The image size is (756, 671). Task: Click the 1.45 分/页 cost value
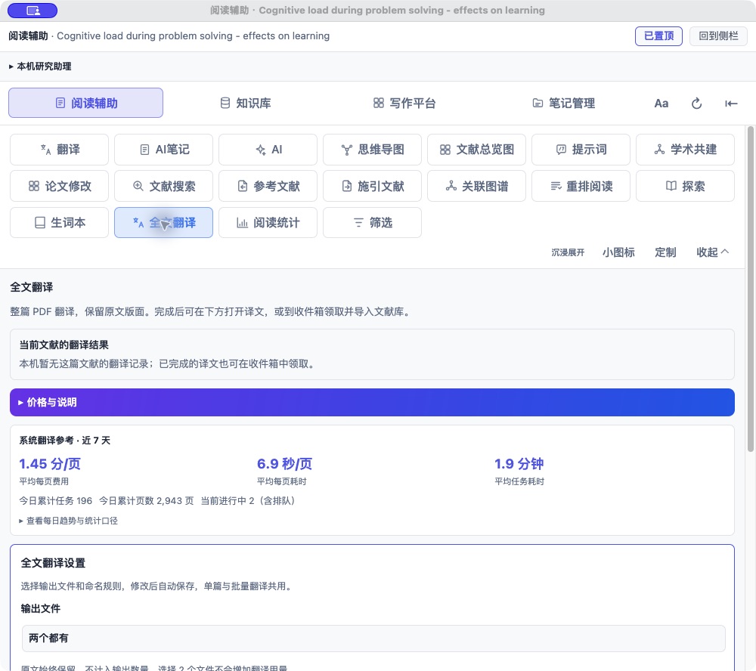click(50, 464)
